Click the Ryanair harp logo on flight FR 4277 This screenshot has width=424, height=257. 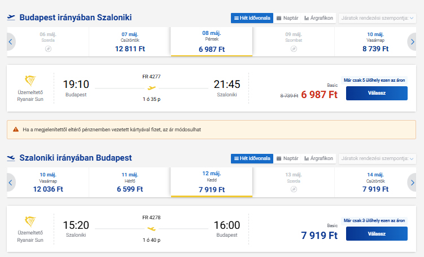point(30,81)
